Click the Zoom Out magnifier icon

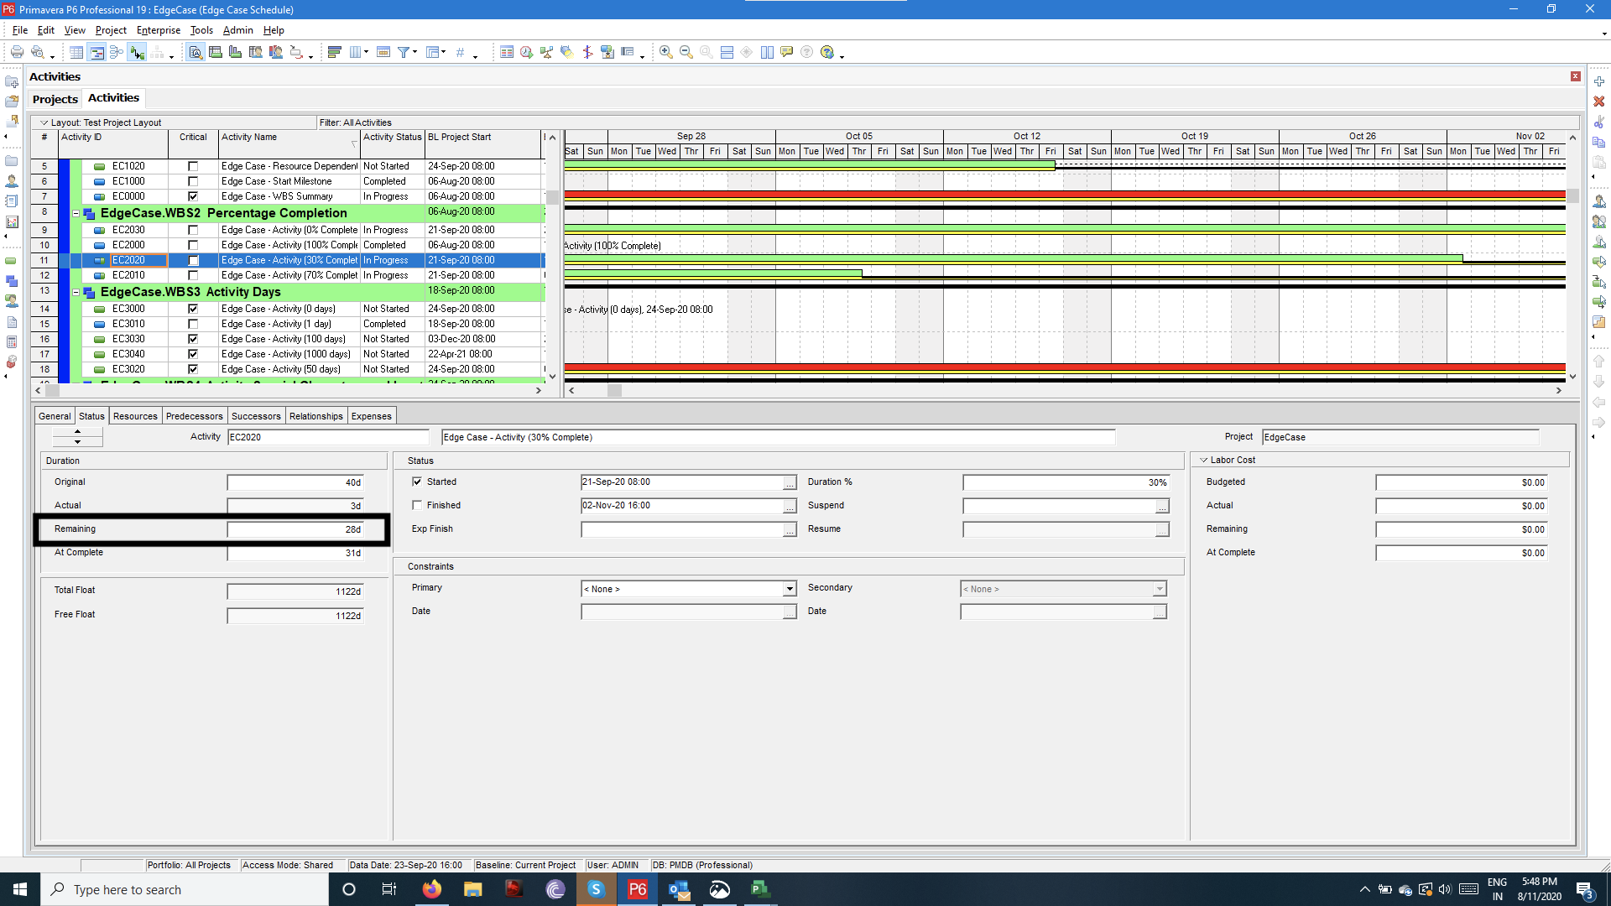(x=686, y=52)
